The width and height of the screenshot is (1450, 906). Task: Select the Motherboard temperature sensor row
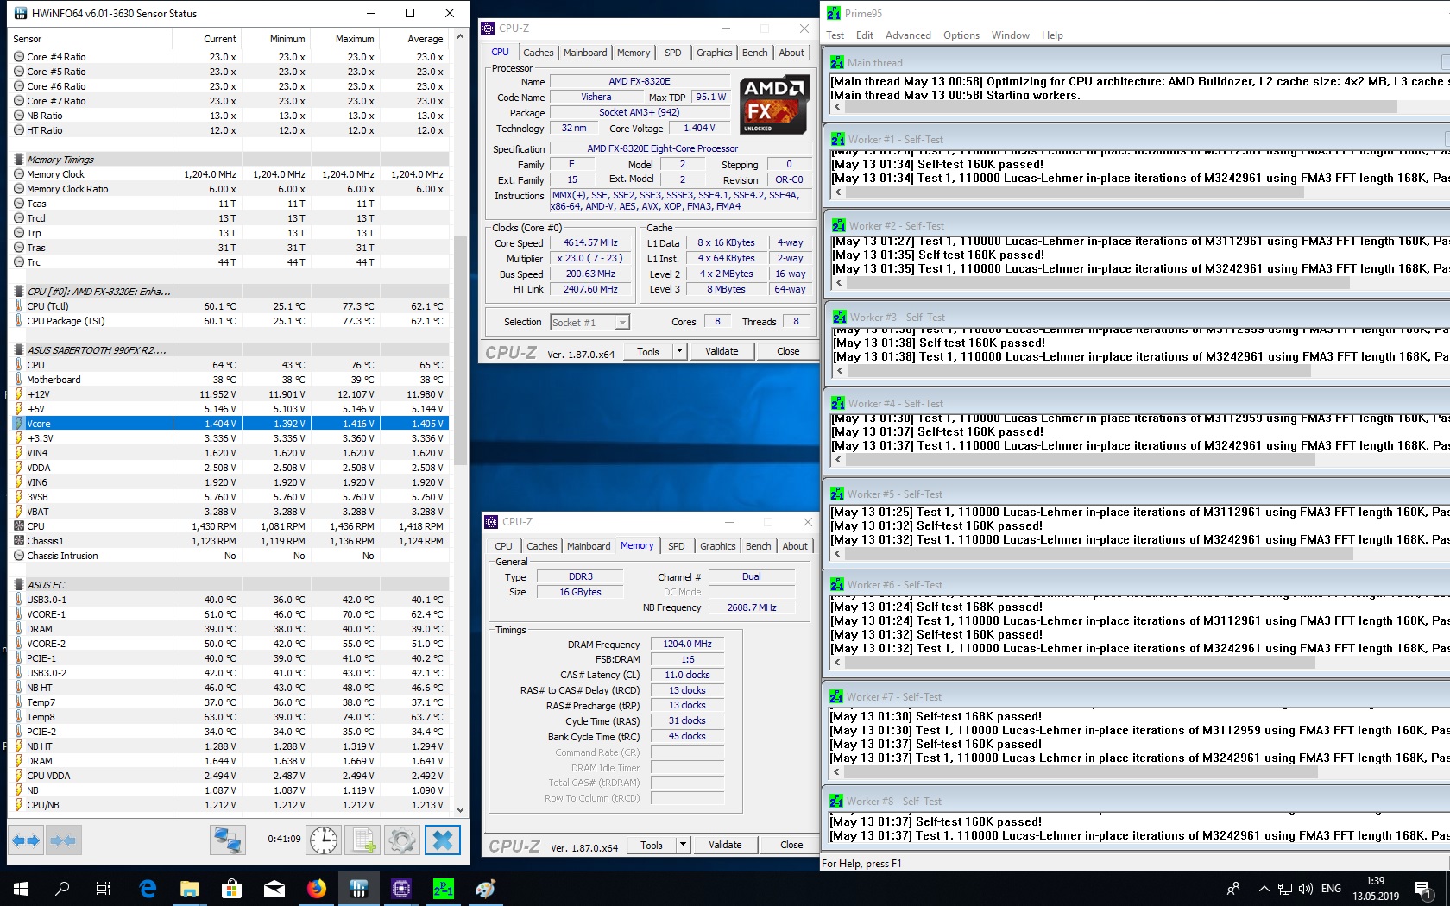pyautogui.click(x=54, y=380)
